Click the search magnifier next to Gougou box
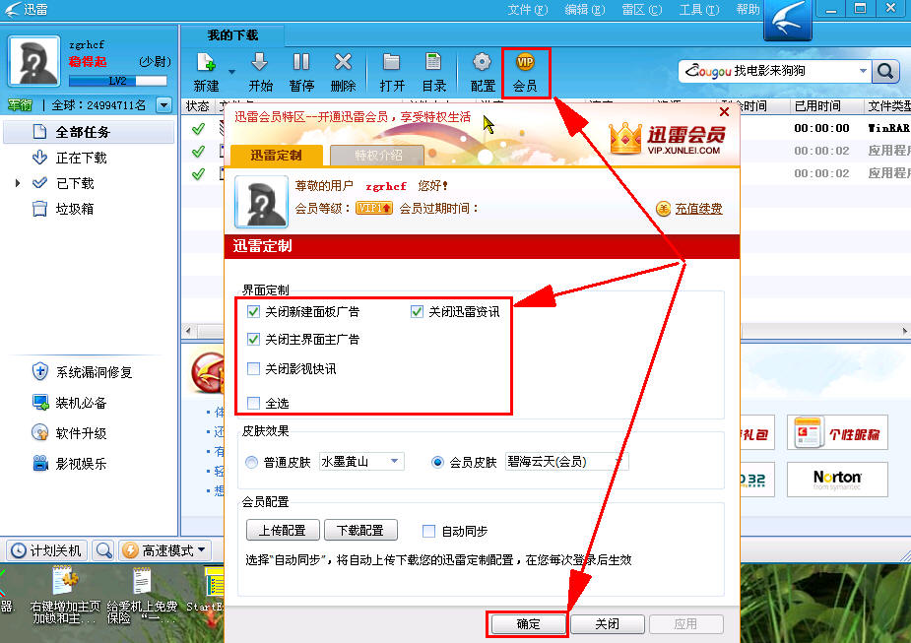This screenshot has width=911, height=643. tap(885, 71)
